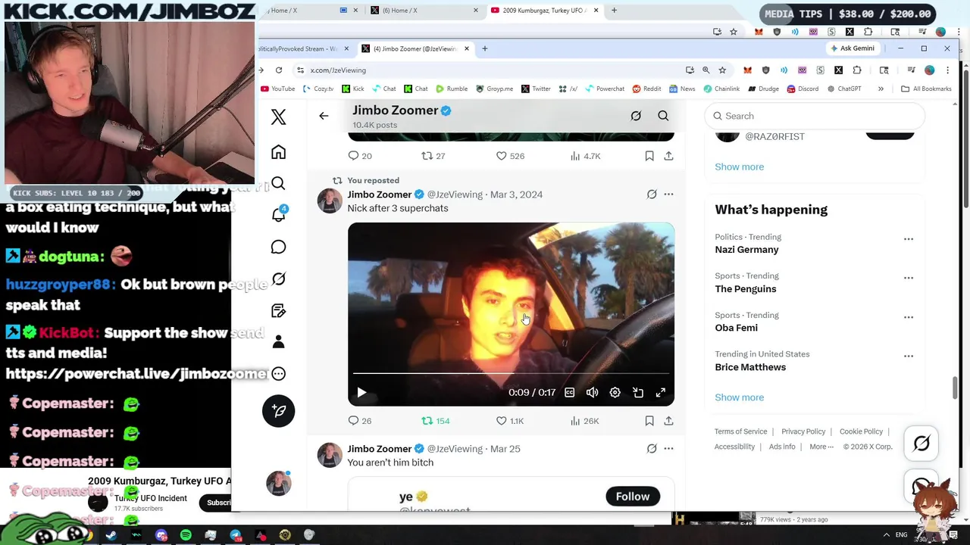Open All Bookmarks folder
Image resolution: width=970 pixels, height=545 pixels.
[x=926, y=89]
